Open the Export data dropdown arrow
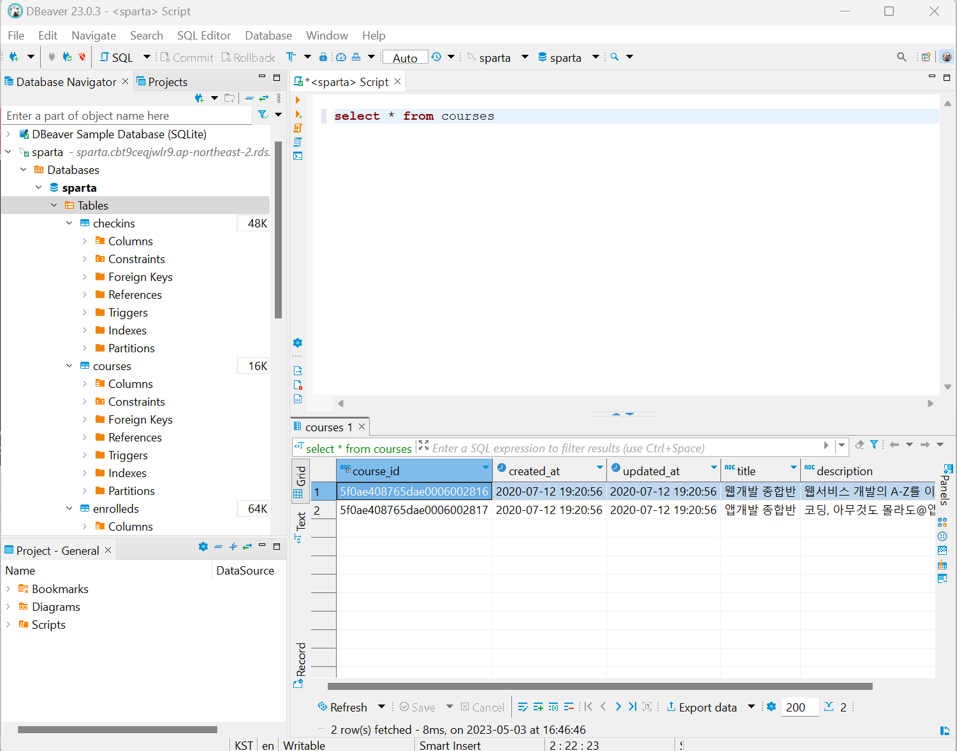Screen dimensions: 957x751 [x=751, y=706]
